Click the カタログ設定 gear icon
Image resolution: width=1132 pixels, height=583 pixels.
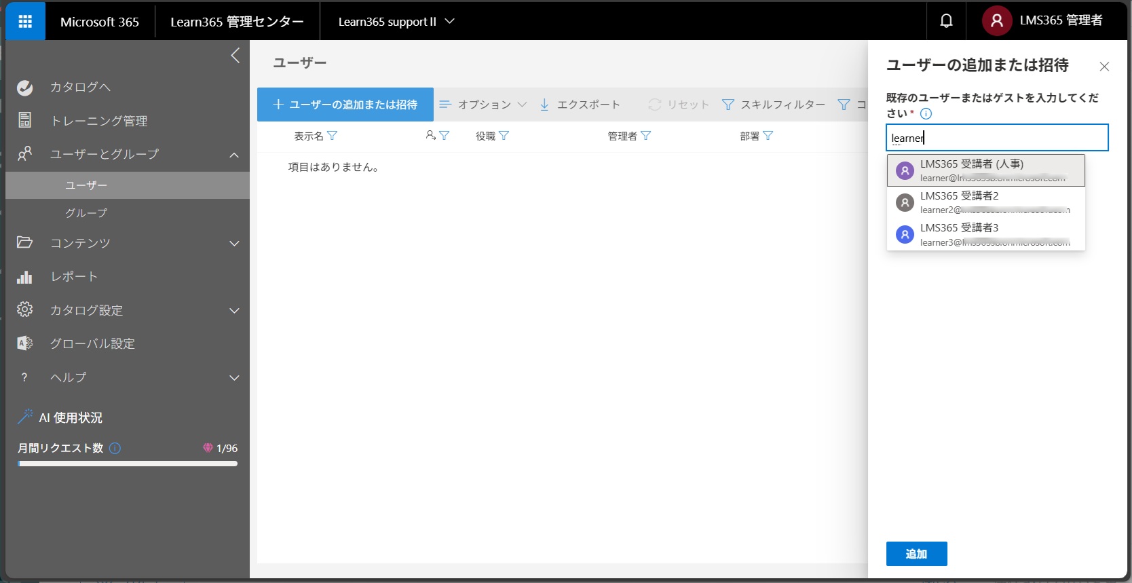(25, 309)
